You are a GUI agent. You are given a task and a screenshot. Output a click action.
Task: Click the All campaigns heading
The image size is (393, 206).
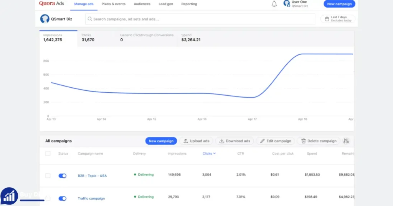coord(58,141)
